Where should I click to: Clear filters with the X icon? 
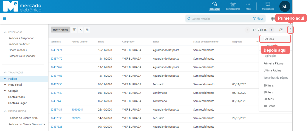81,30
